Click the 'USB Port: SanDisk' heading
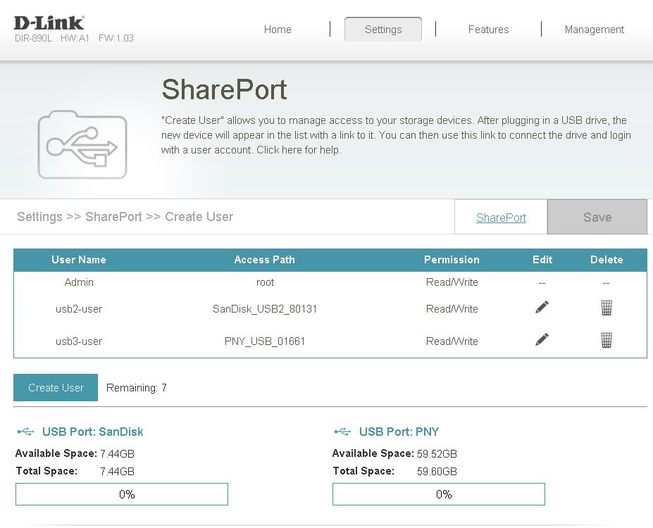653x528 pixels. point(93,432)
